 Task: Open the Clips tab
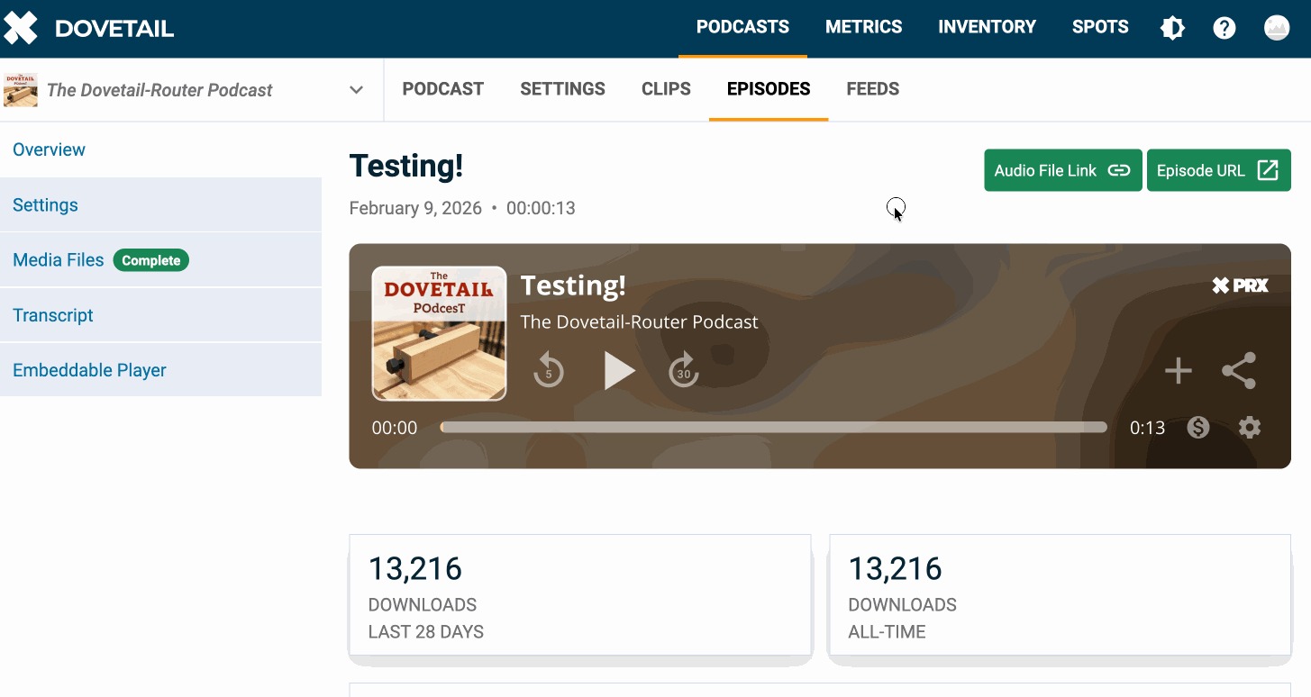666,89
